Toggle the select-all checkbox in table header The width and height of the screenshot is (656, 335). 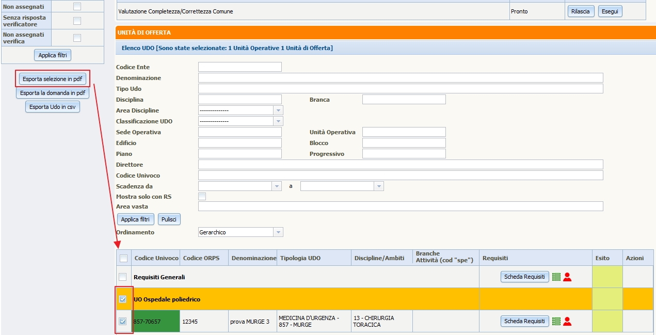tap(123, 259)
